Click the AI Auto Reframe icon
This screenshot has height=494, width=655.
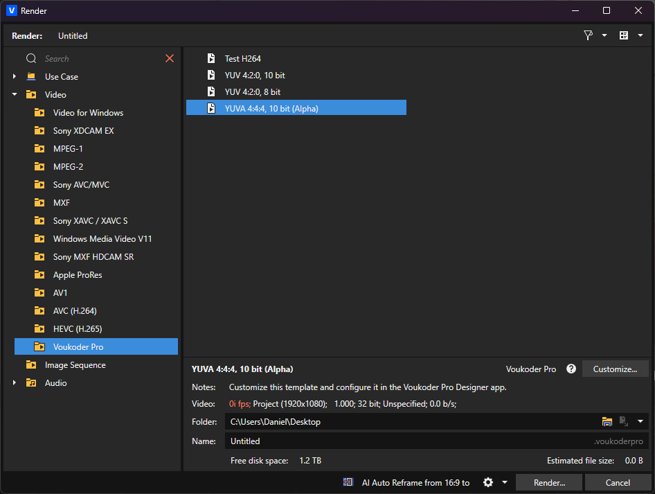pos(348,482)
